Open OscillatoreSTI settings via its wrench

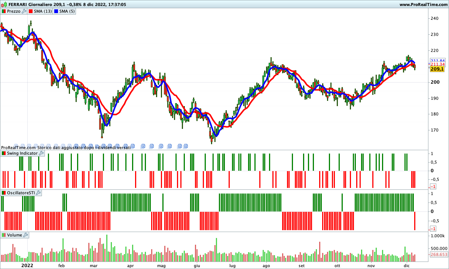pos(38,193)
